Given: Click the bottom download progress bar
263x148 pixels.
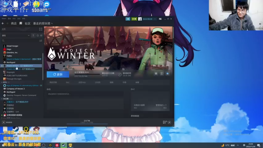Looking at the screenshot, I should 87,124.
